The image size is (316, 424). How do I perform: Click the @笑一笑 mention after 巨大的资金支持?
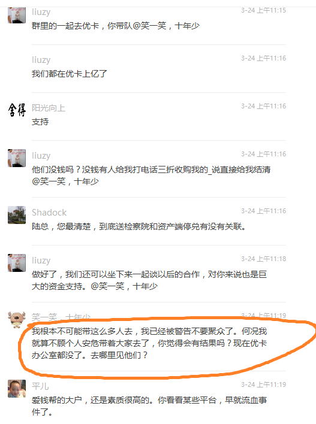107,286
